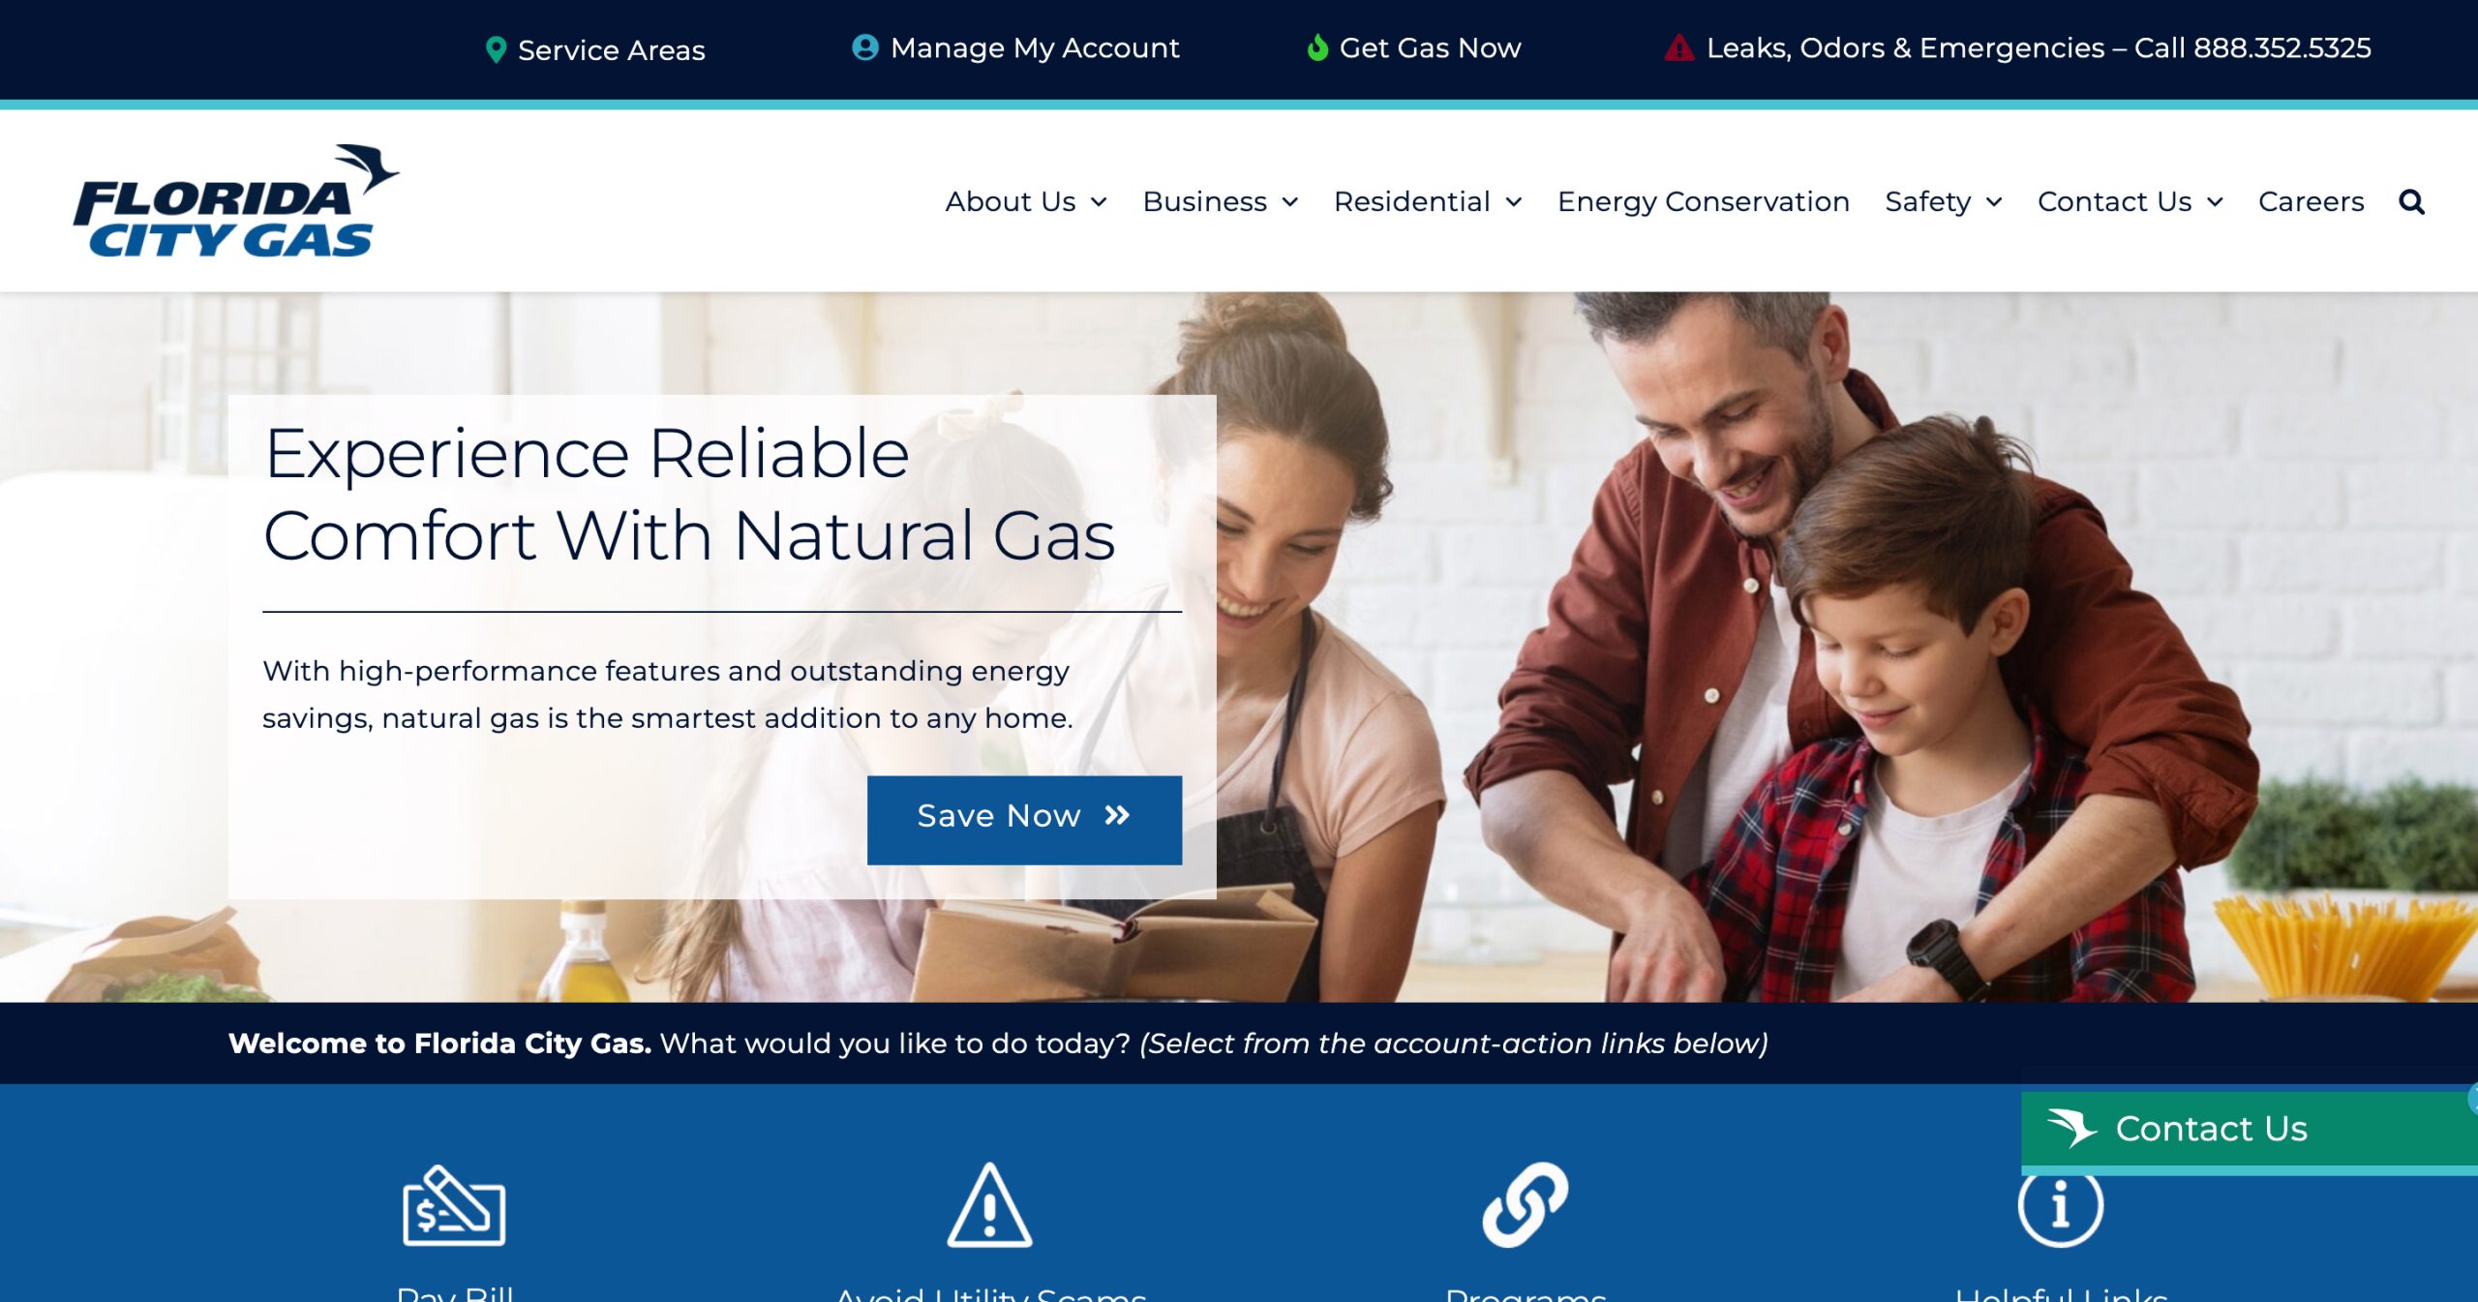Click the Programs chain-link icon

[1526, 1205]
